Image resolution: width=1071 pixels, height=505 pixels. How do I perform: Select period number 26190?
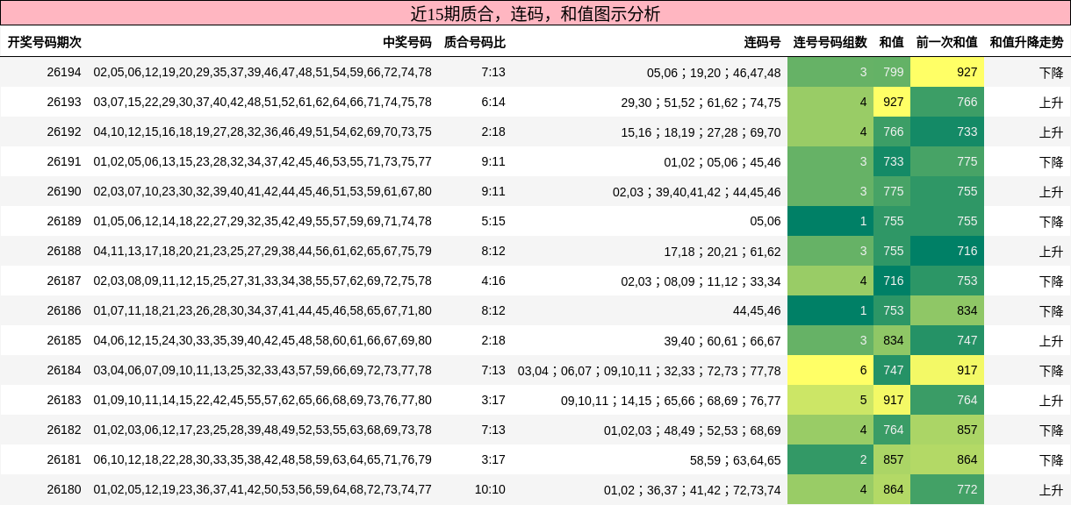[64, 191]
